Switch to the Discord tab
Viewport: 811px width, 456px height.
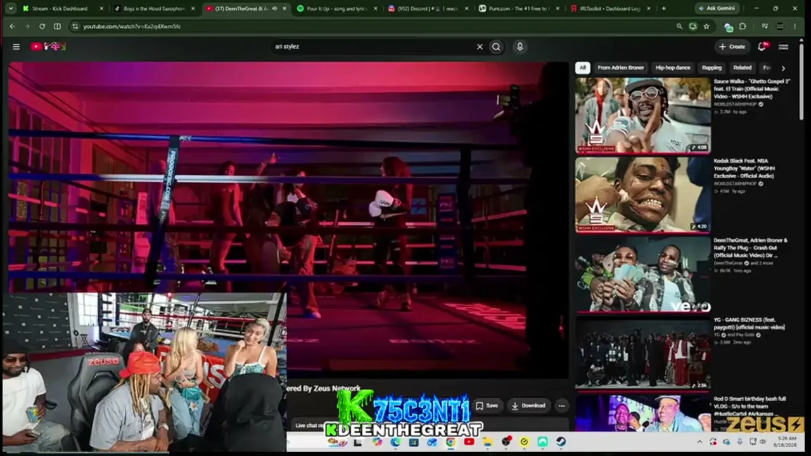[427, 8]
